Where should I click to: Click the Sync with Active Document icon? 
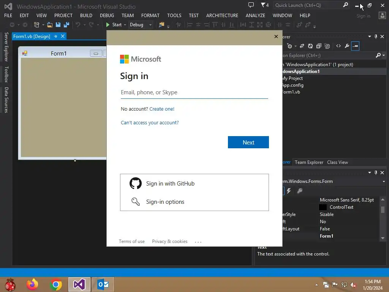(x=302, y=46)
